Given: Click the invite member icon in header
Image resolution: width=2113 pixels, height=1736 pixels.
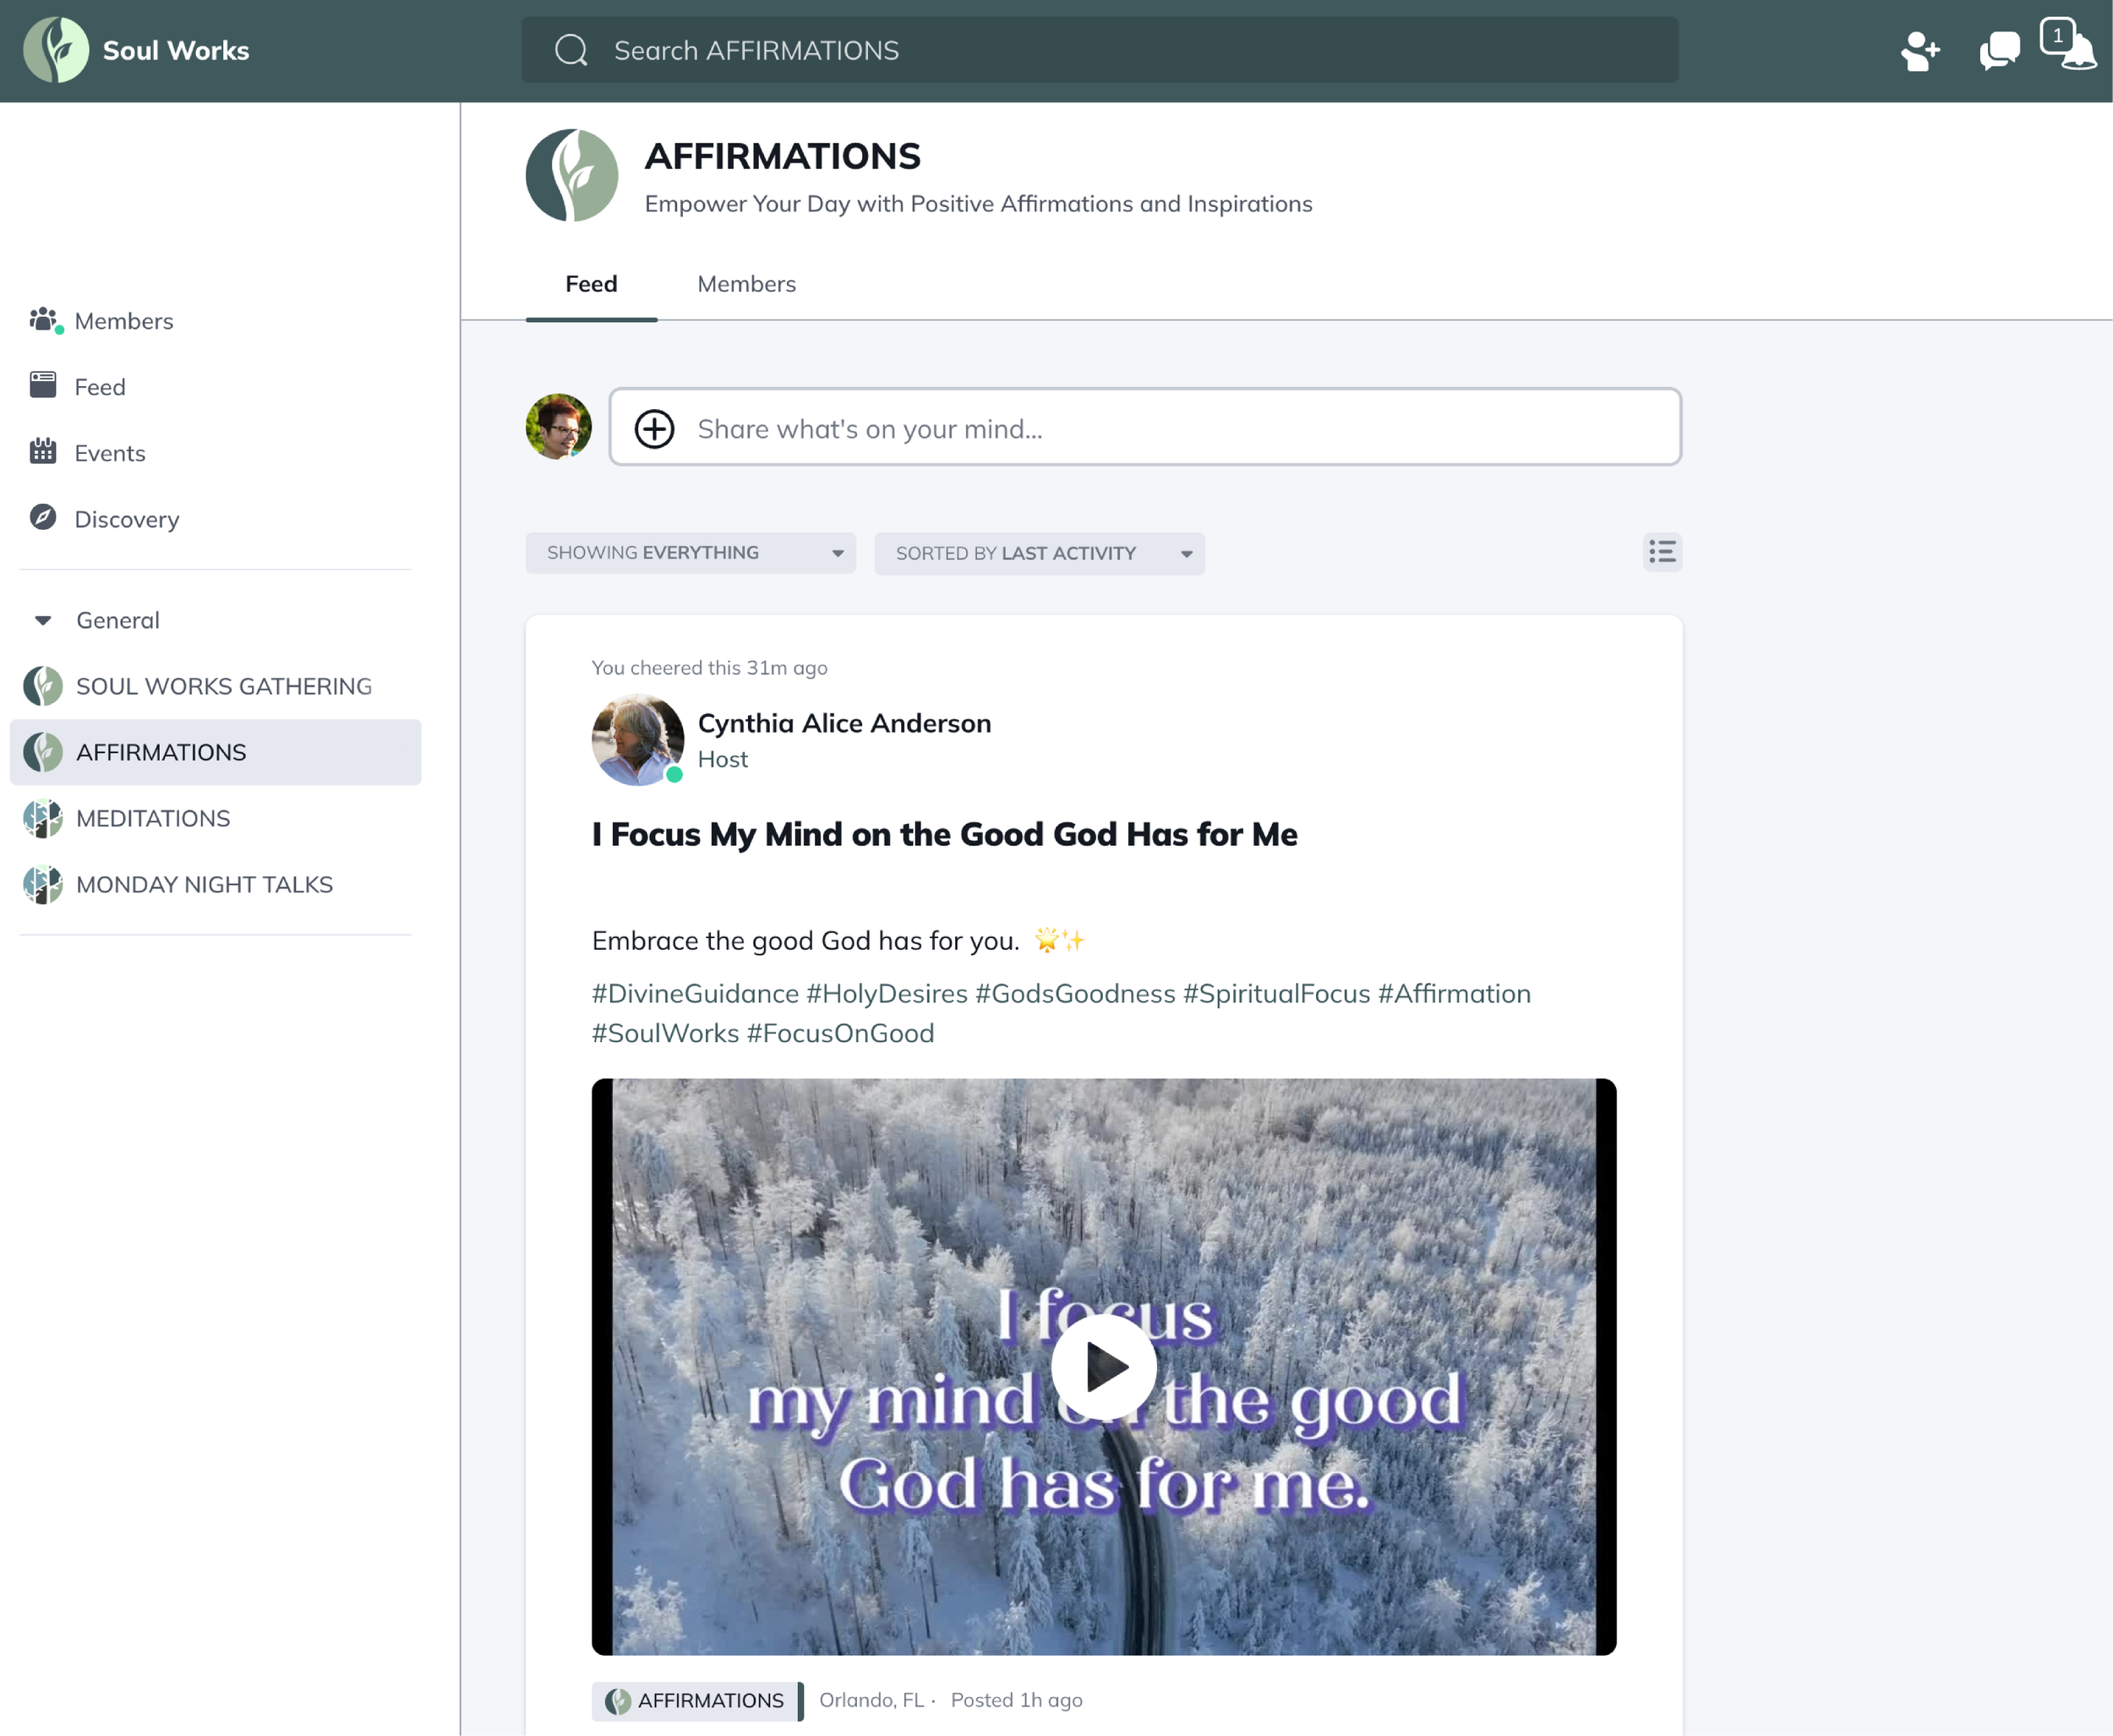Looking at the screenshot, I should click(1919, 51).
